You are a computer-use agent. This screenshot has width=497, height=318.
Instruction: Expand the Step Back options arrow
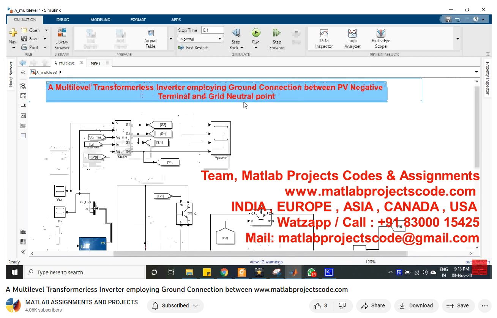pyautogui.click(x=242, y=48)
